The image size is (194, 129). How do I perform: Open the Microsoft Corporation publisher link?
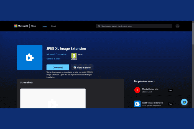(56, 54)
